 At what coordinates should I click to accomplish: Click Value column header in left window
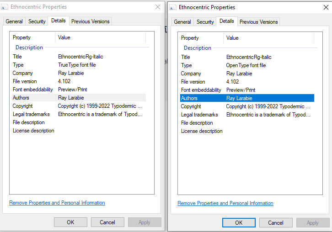click(x=101, y=37)
